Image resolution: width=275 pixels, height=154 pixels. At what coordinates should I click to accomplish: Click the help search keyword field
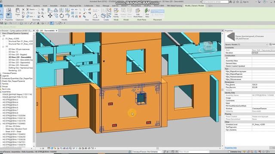tap(215, 2)
